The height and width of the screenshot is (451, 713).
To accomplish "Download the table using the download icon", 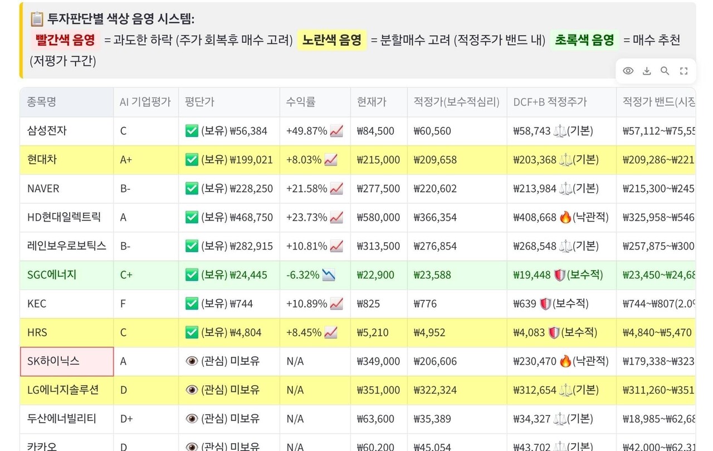I will 647,71.
